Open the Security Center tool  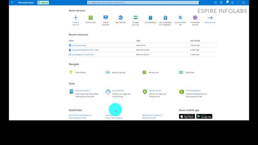[155, 91]
